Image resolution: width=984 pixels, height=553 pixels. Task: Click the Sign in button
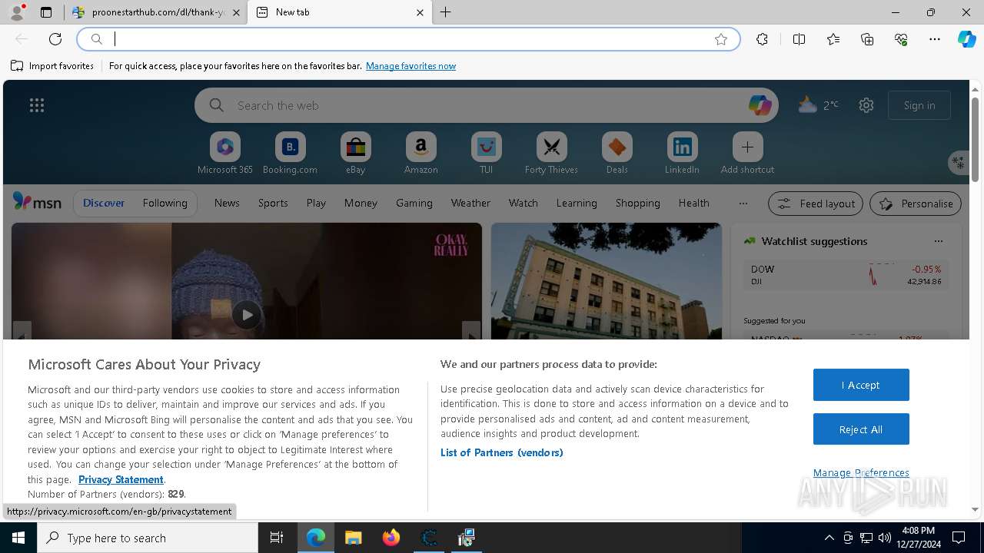tap(919, 105)
